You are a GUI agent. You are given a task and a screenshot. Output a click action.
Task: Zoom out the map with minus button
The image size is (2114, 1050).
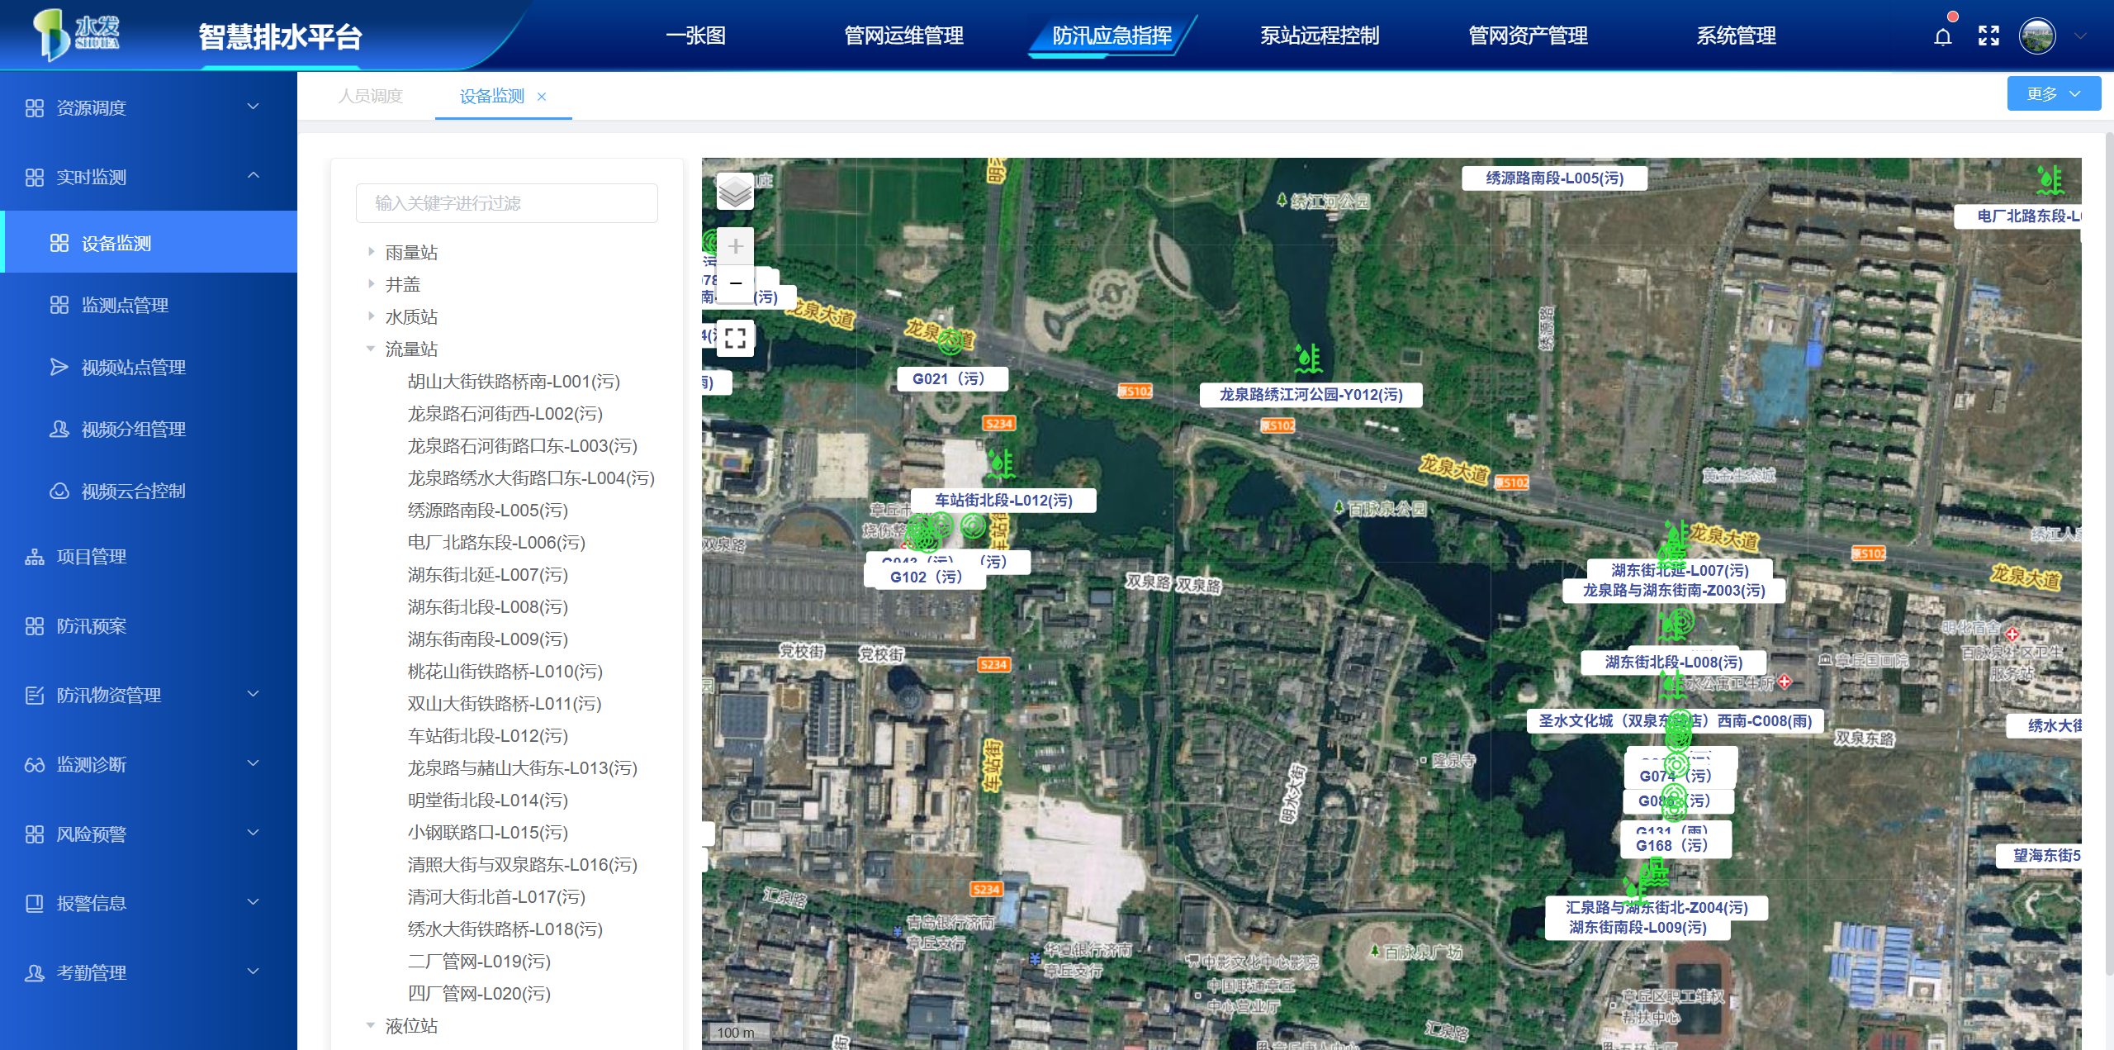click(735, 283)
